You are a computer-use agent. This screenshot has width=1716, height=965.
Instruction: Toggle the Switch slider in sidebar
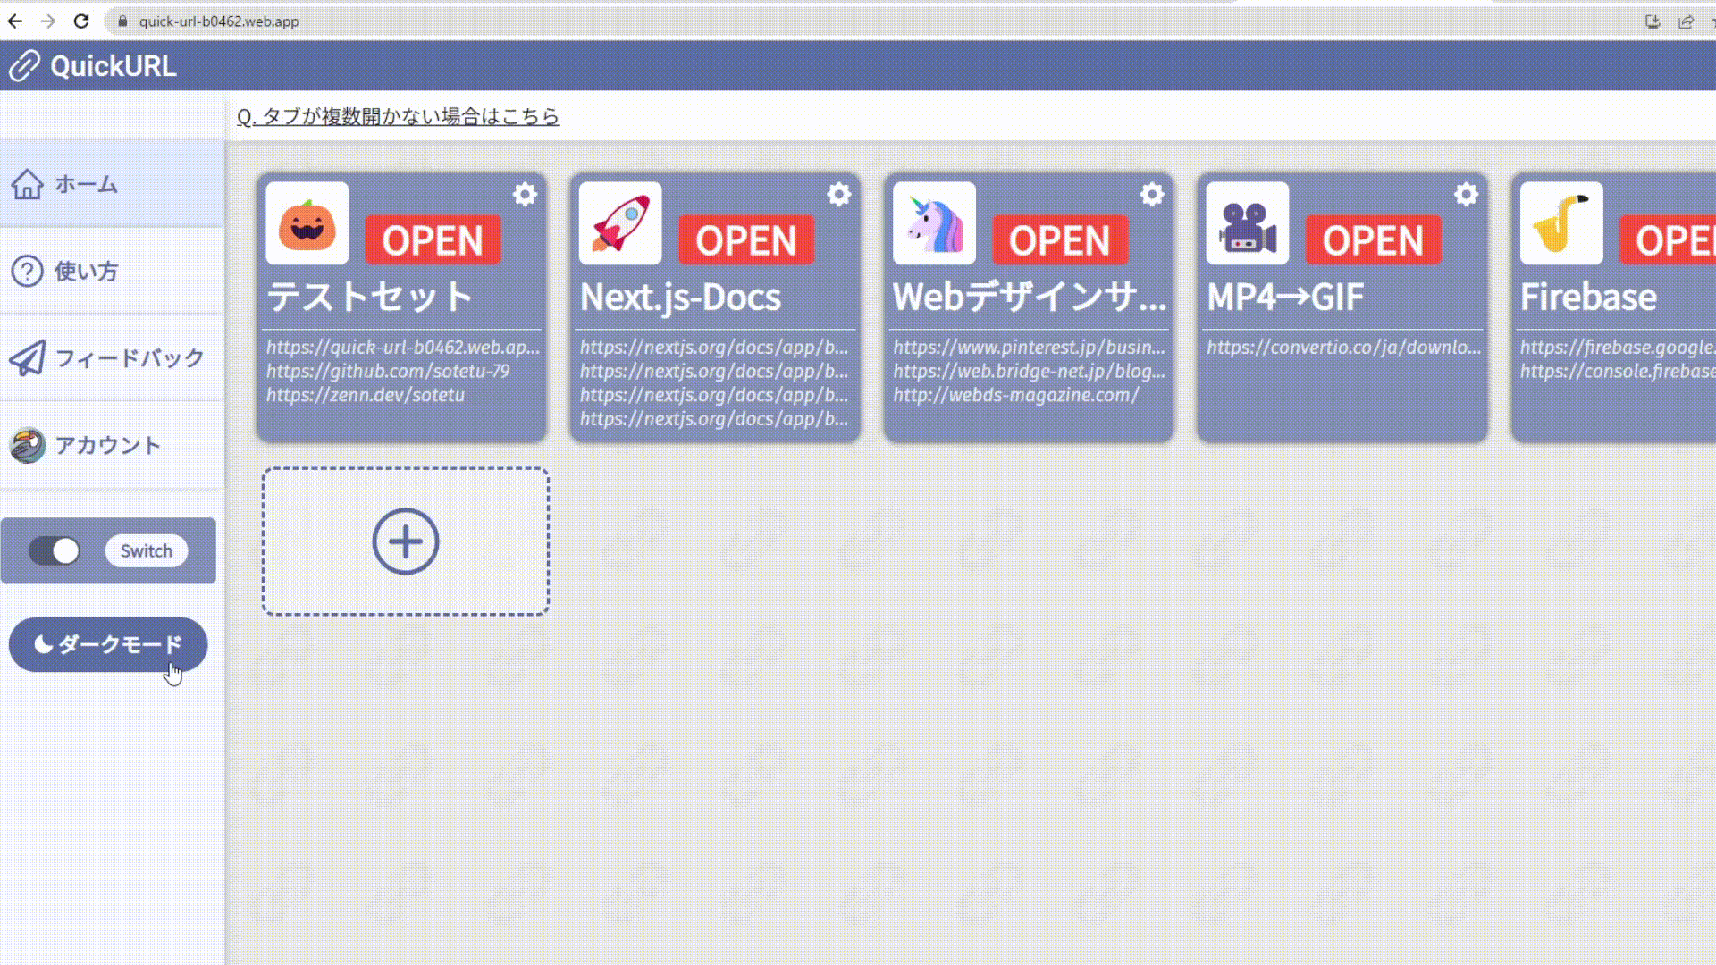pyautogui.click(x=55, y=551)
